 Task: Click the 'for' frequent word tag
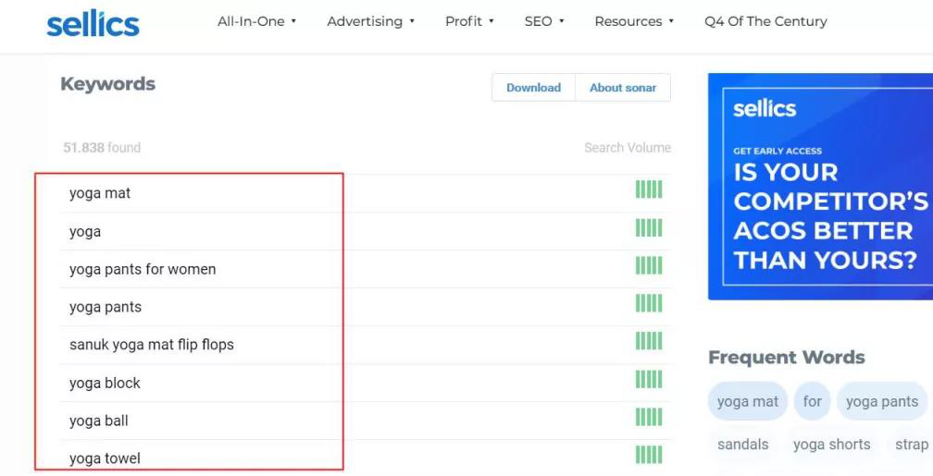click(812, 402)
